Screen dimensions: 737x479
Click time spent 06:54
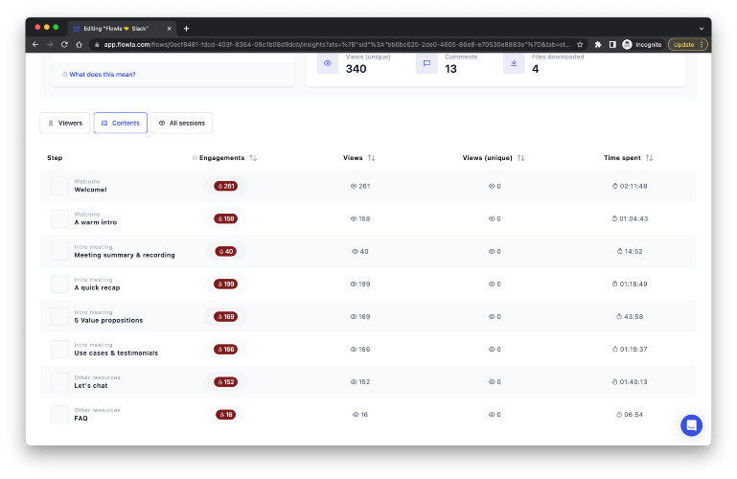630,415
